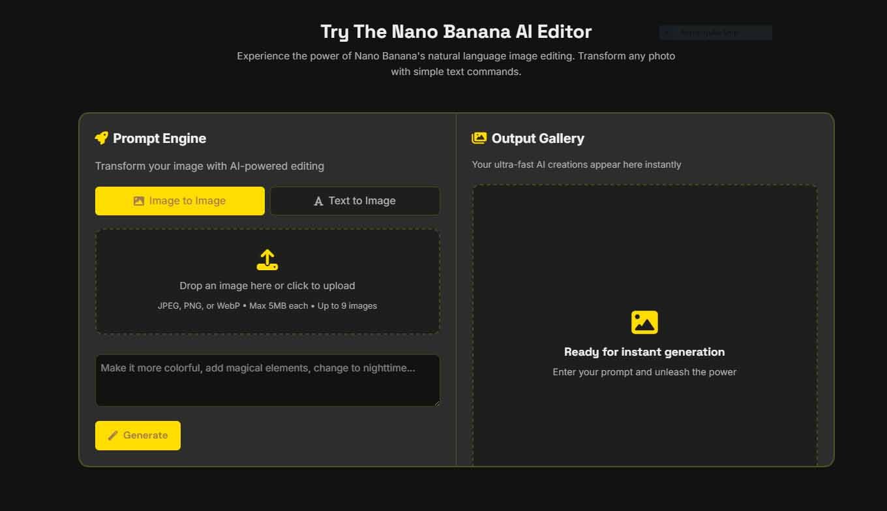
Task: Click the pencil icon on Generate button
Action: [x=113, y=435]
